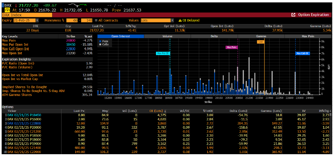Click the pop-out icon next to Option Expiration
The height and width of the screenshot is (157, 334).
pos(293,15)
